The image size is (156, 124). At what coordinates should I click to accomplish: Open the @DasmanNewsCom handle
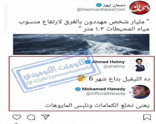101,10
